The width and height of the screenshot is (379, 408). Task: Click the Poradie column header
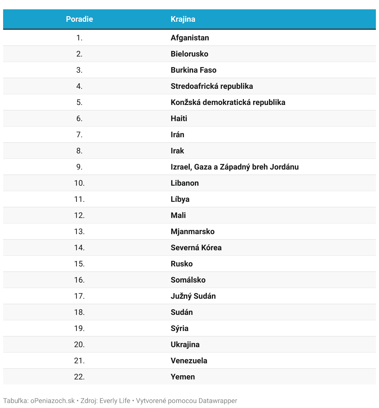(80, 19)
